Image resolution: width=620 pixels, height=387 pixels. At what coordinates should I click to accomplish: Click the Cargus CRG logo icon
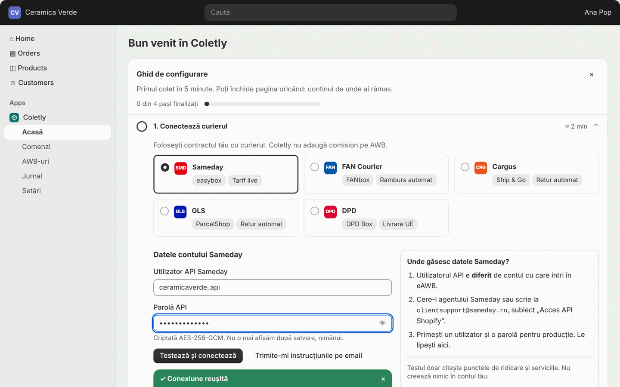[x=480, y=167]
